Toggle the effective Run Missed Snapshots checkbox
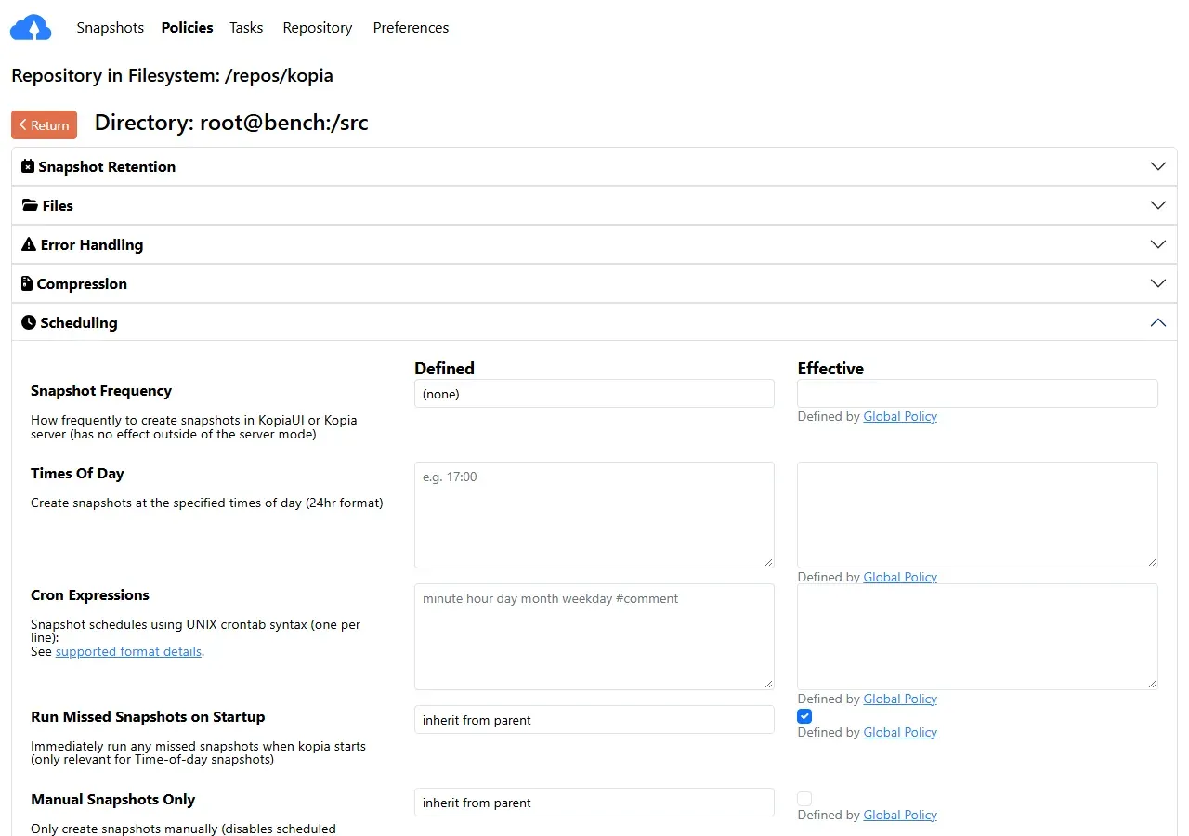Screen dimensions: 1189x836 [x=804, y=716]
